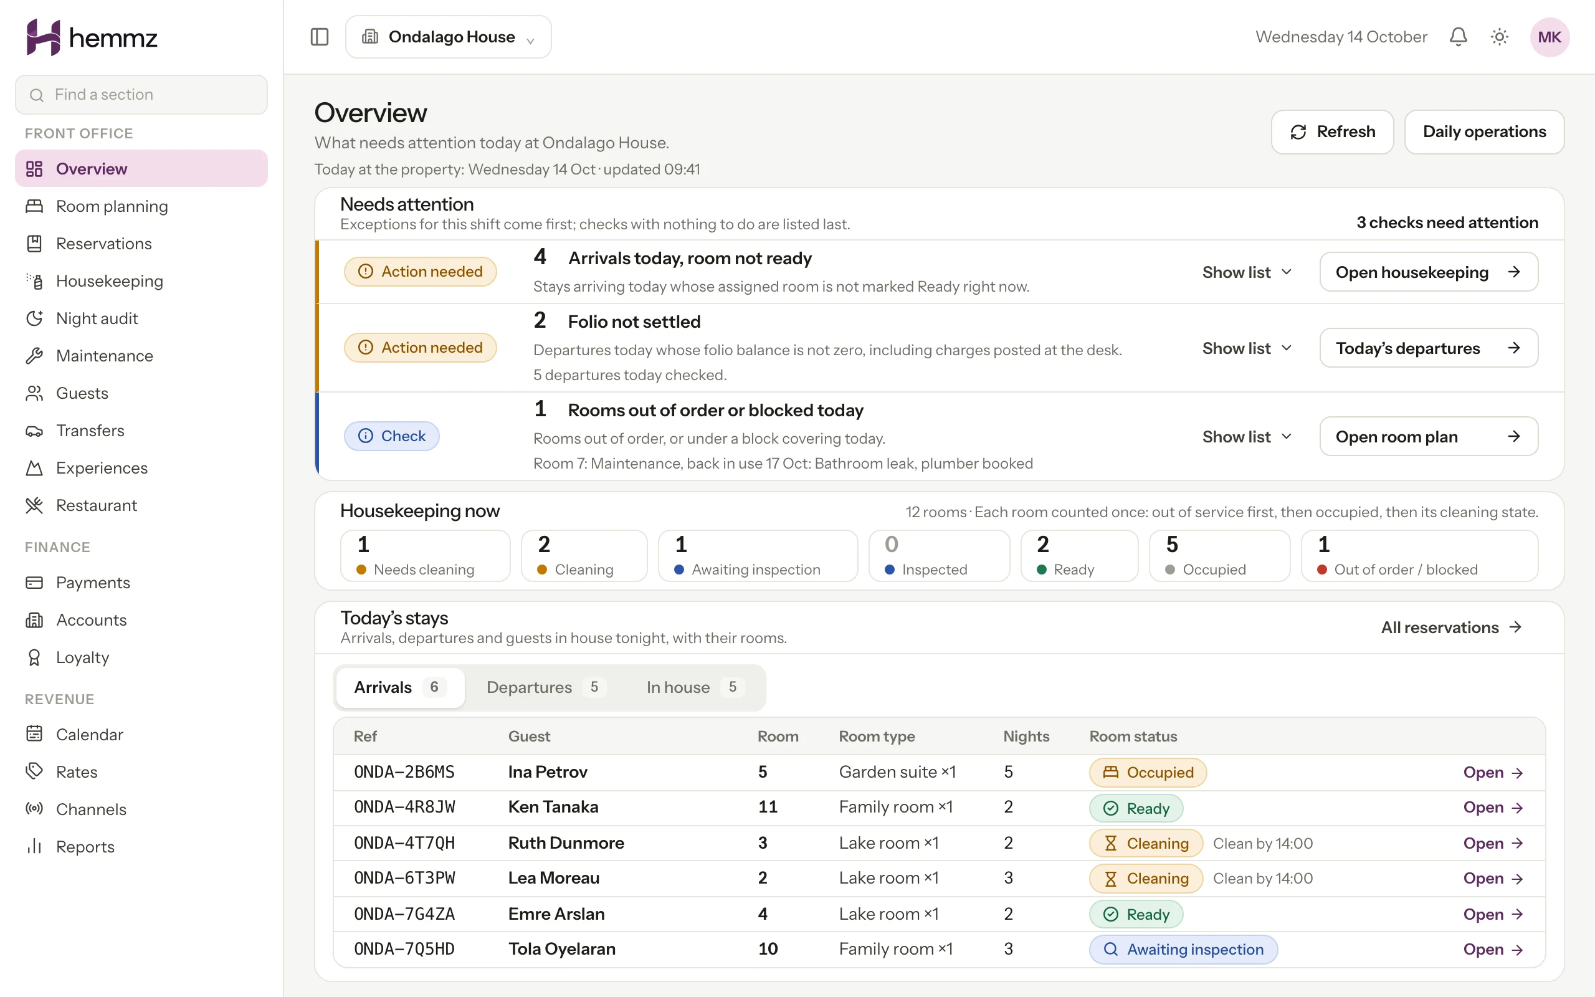Open Daily operations
Screen dimensions: 1595x997
click(1484, 132)
